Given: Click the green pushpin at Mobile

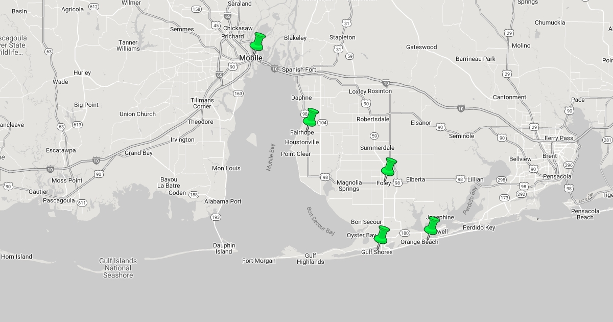Looking at the screenshot, I should (x=258, y=41).
